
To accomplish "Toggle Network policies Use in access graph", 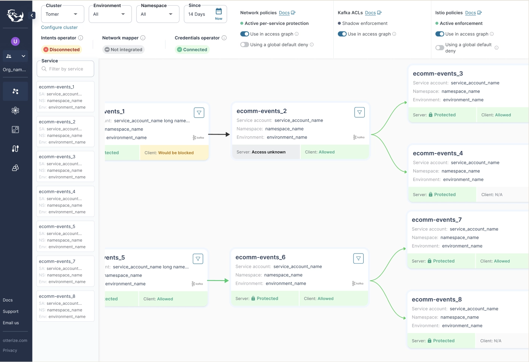I will pos(245,34).
